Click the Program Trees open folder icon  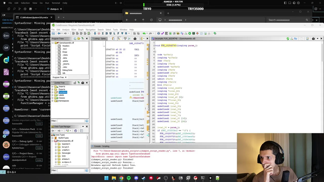[x=78, y=39]
